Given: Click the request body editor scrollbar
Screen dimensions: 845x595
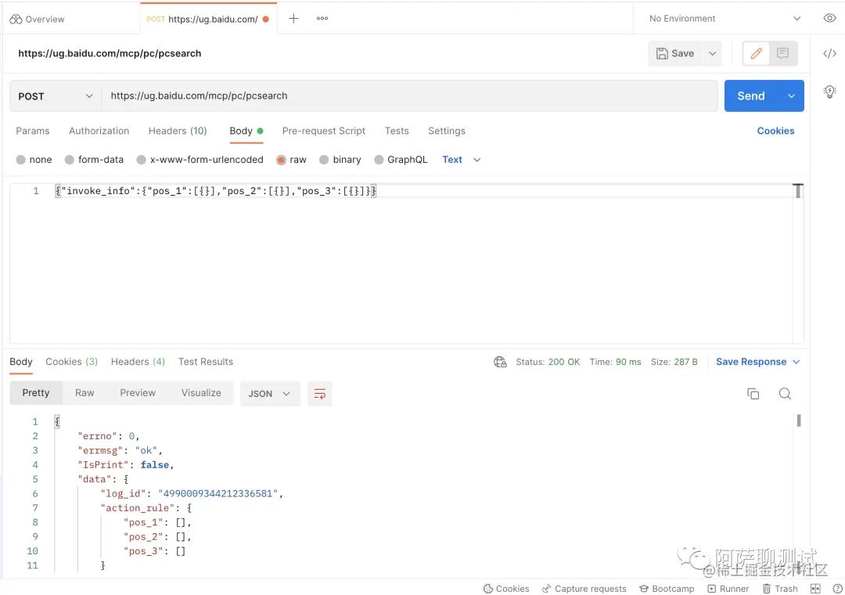Looking at the screenshot, I should pyautogui.click(x=798, y=191).
